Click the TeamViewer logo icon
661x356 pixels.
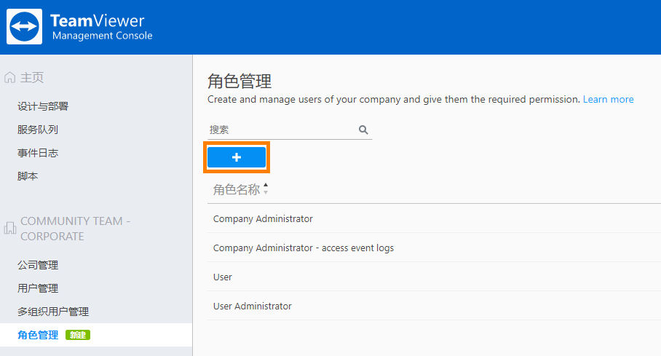(25, 27)
